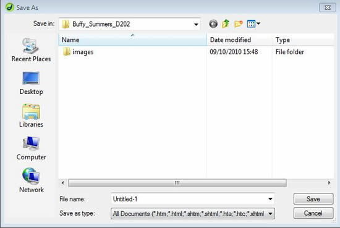Image resolution: width=340 pixels, height=228 pixels.
Task: Click the scroll right arrow
Action: (x=329, y=183)
